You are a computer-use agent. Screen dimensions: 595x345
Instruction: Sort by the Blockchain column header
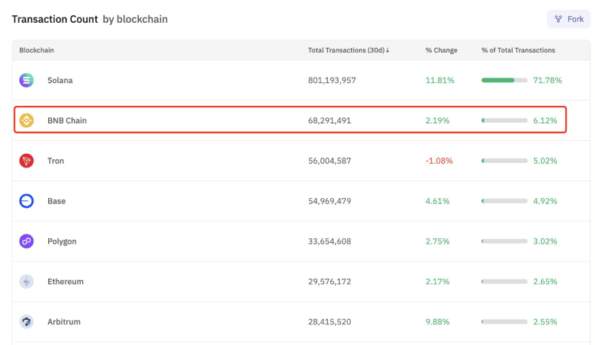click(37, 50)
